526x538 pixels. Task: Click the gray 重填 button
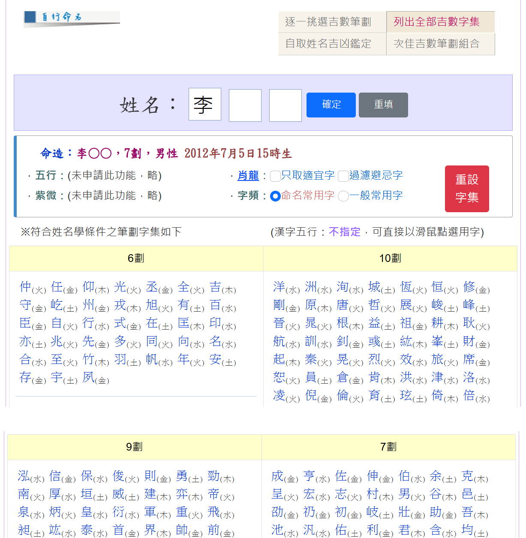383,105
